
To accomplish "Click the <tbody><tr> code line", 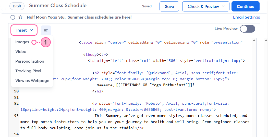I will click(x=96, y=54).
